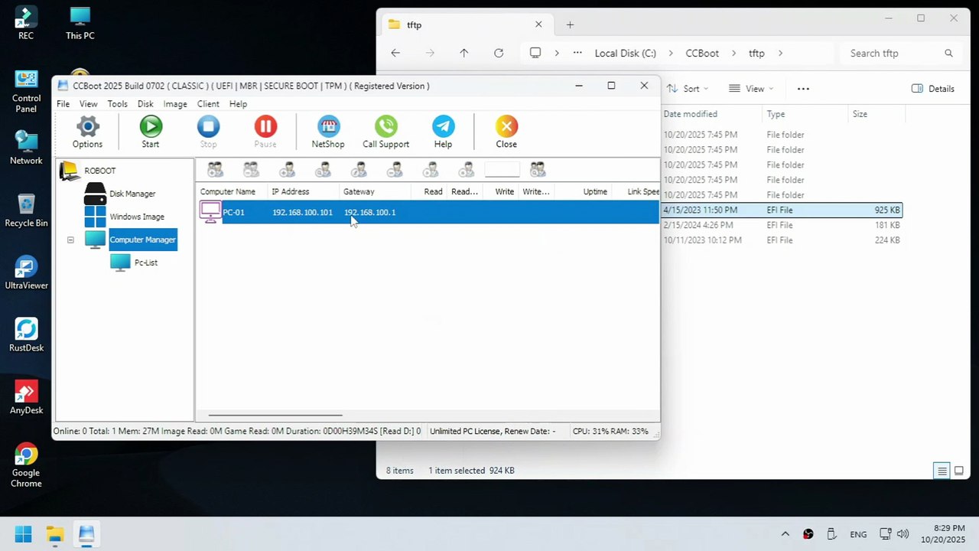Open the File menu in CCBoot
Viewport: 979px width, 551px height.
(63, 104)
